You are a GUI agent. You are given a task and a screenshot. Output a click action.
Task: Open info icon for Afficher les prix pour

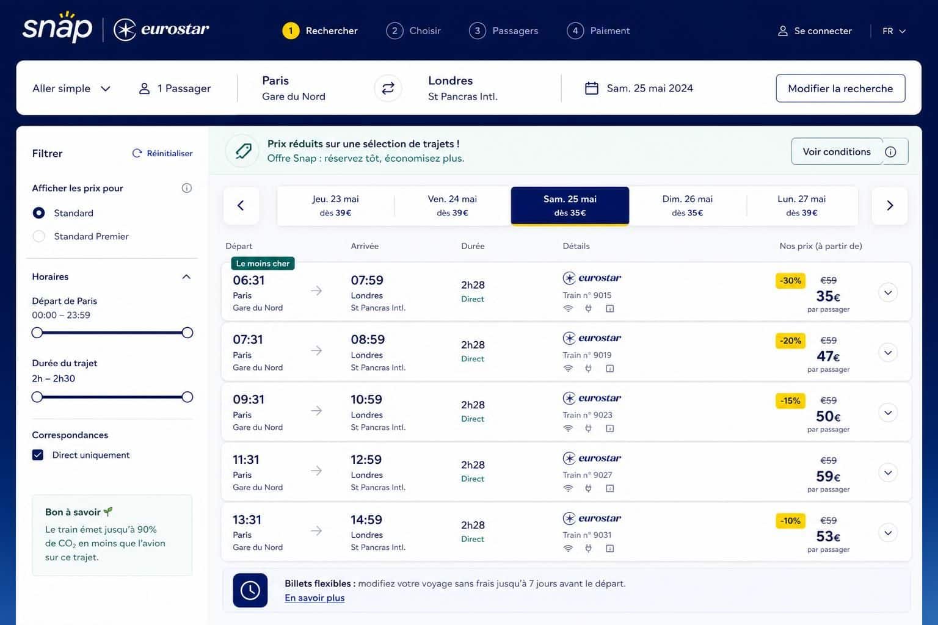point(187,188)
